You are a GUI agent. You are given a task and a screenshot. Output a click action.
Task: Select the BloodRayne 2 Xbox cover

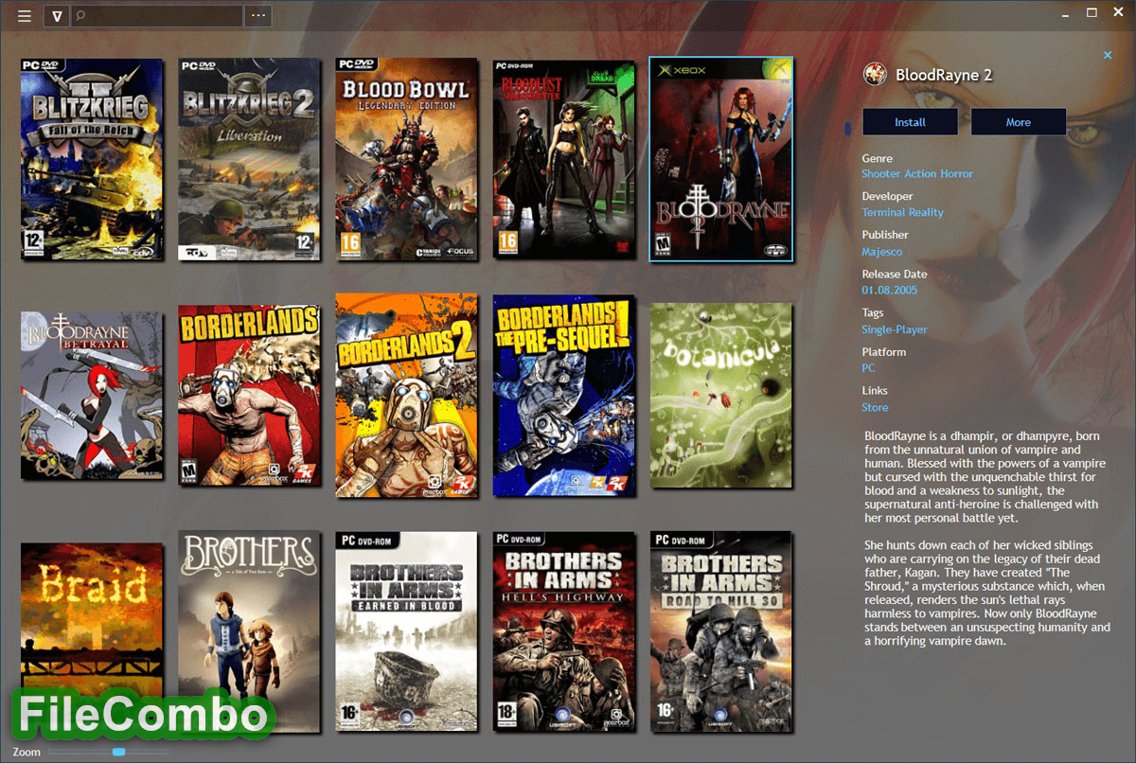pyautogui.click(x=720, y=159)
